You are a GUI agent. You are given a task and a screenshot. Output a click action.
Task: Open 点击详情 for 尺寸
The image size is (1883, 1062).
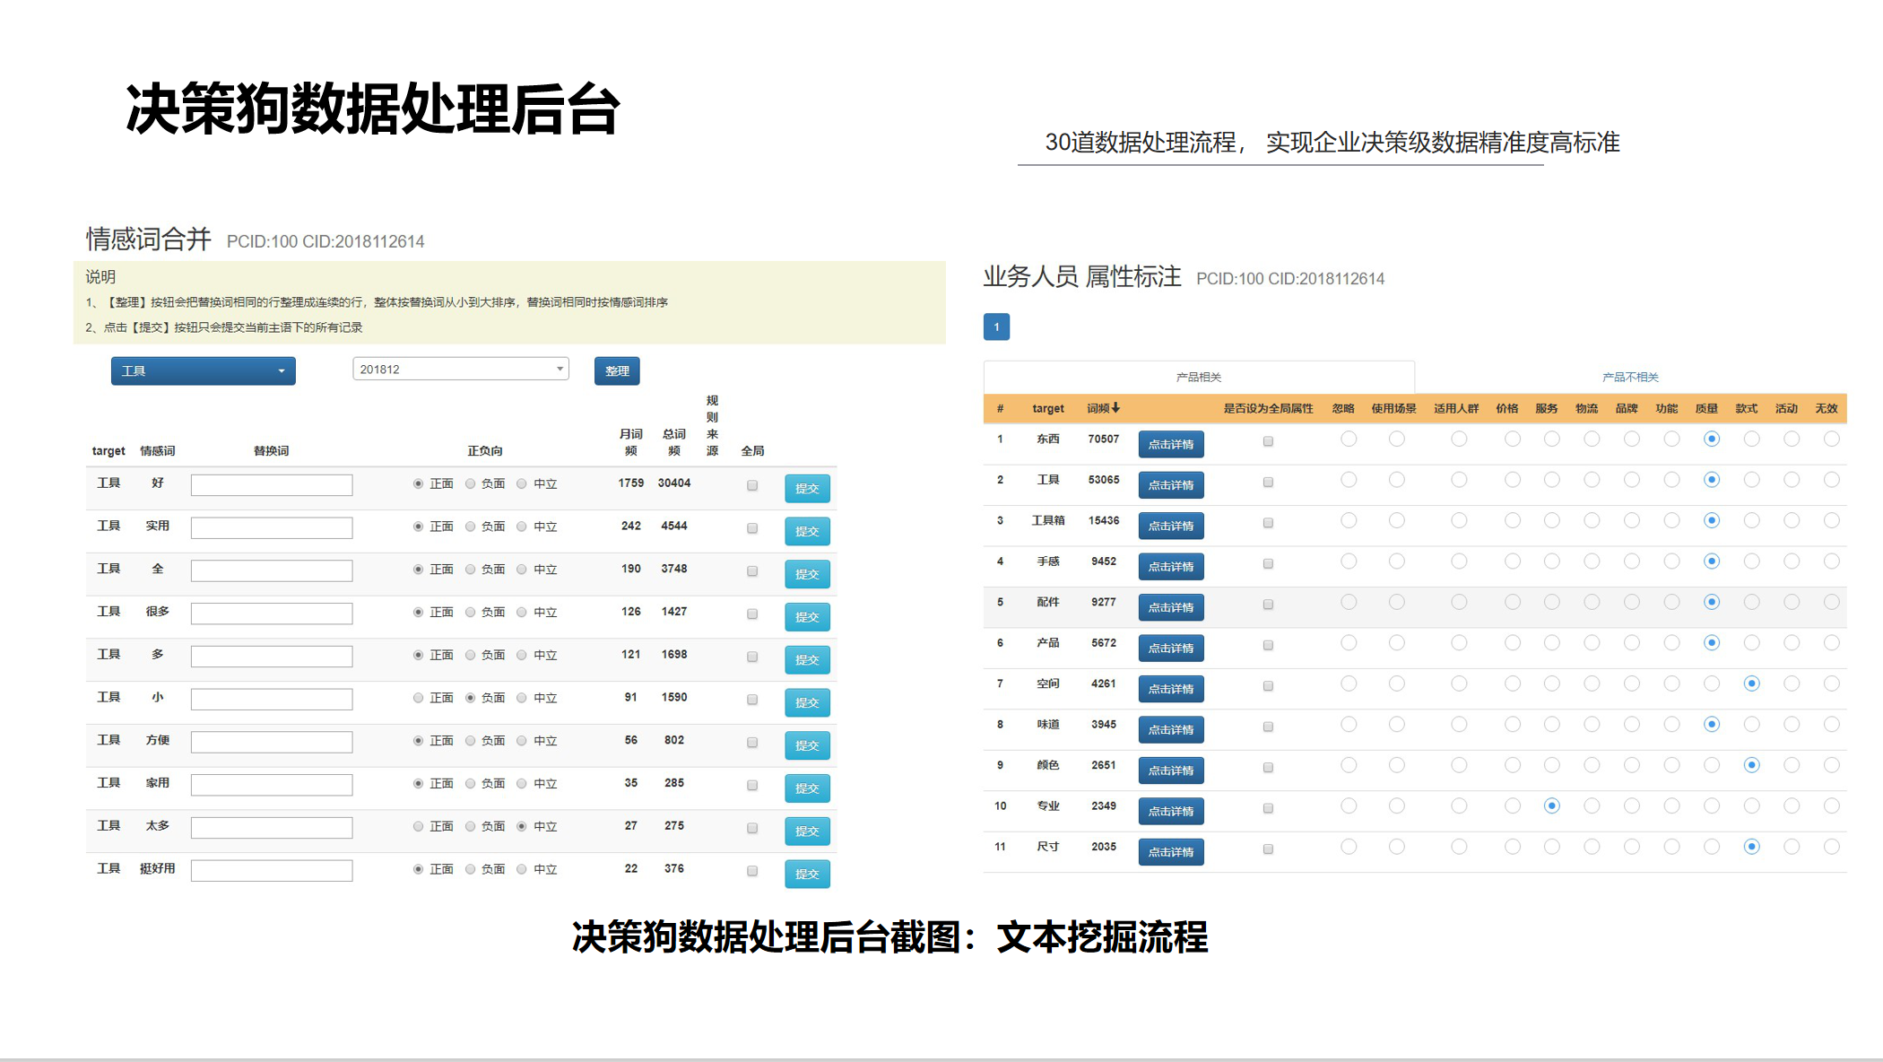tap(1171, 852)
